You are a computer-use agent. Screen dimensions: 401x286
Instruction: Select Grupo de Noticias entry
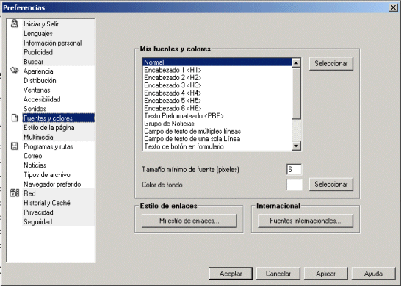[217, 124]
